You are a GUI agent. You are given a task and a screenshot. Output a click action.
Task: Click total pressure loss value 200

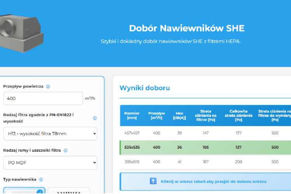239,162
